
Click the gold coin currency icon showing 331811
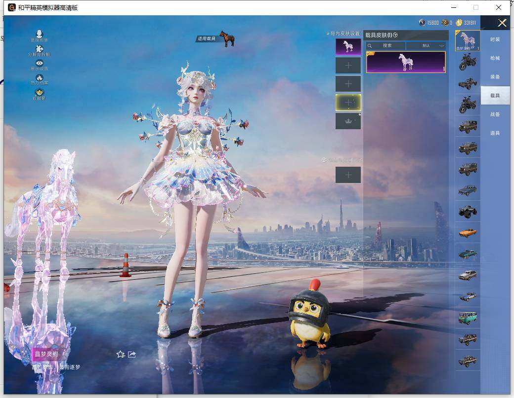click(459, 23)
